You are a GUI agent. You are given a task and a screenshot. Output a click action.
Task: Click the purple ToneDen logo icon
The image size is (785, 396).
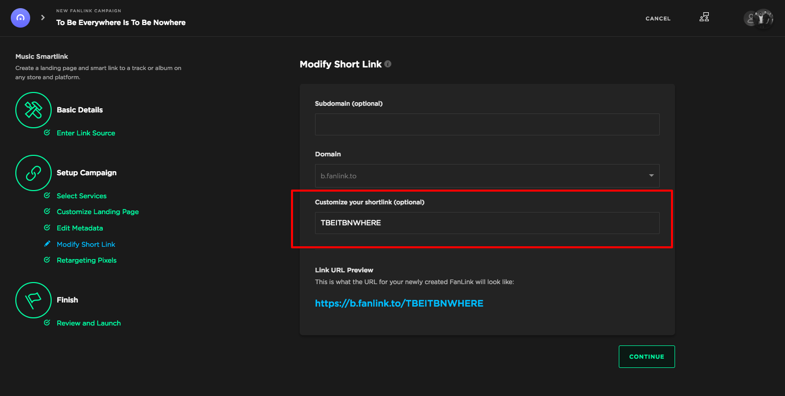point(20,18)
